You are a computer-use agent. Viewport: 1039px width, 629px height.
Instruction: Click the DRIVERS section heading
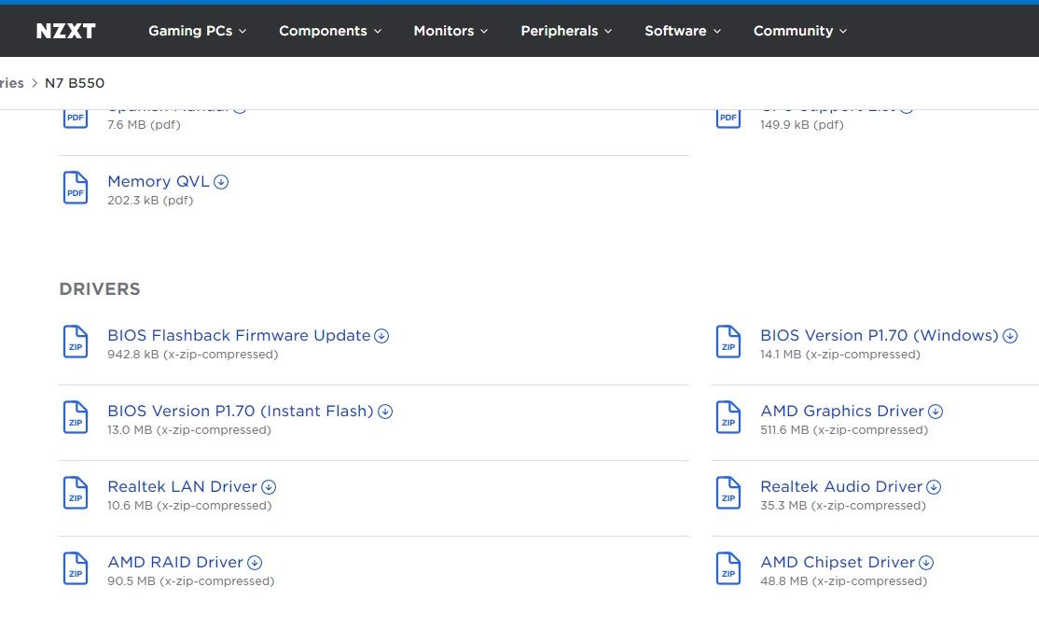(x=100, y=289)
